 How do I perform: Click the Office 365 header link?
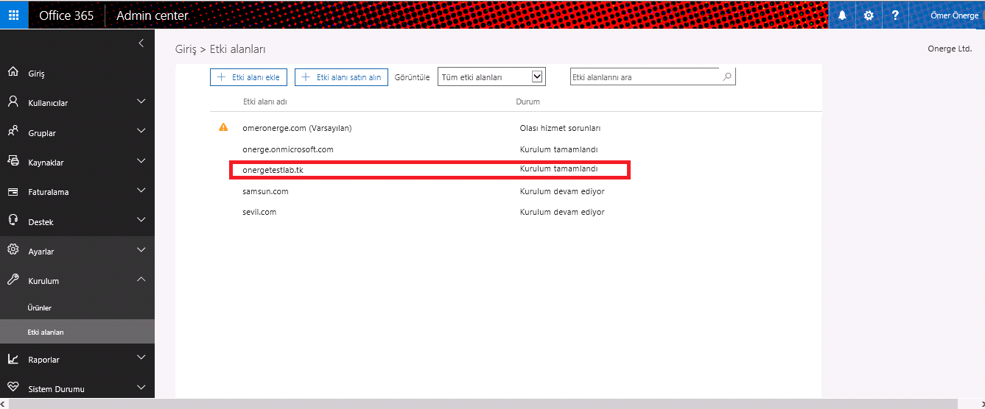click(66, 15)
